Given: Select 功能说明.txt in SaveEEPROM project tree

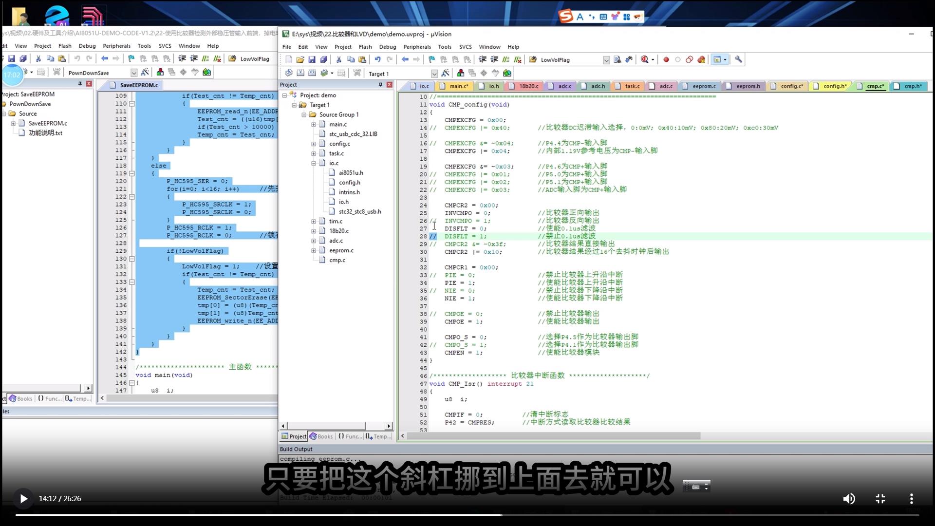Looking at the screenshot, I should [45, 133].
